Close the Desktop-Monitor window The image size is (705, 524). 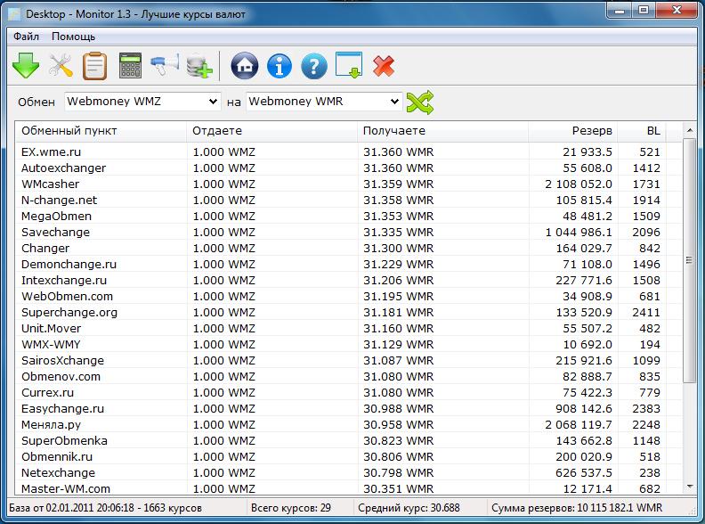[677, 10]
